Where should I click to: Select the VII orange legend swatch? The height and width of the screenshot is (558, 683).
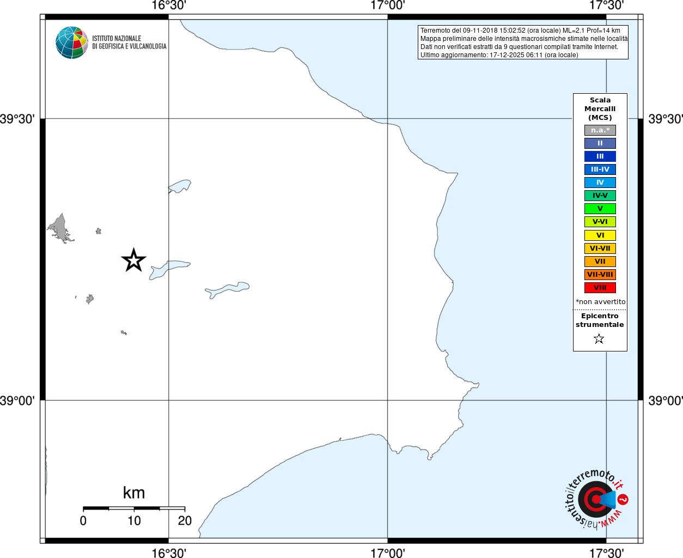[600, 262]
